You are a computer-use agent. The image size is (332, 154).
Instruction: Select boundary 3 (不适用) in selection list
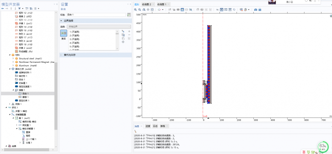click(x=75, y=39)
